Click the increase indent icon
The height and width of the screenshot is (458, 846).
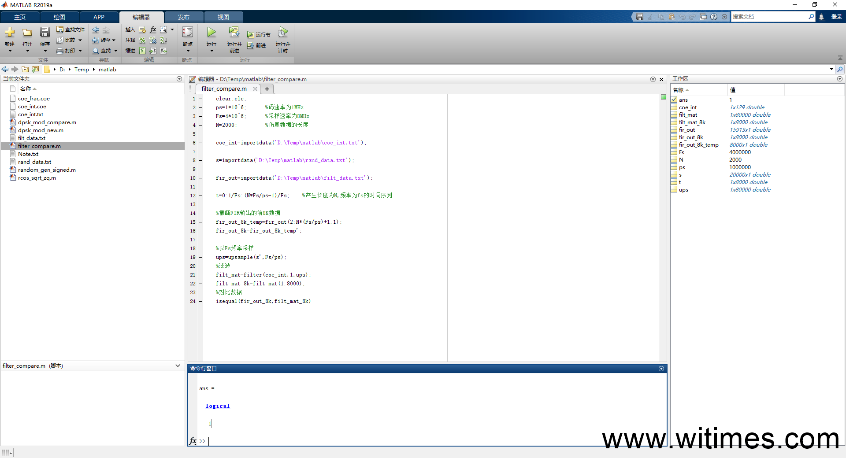(153, 51)
